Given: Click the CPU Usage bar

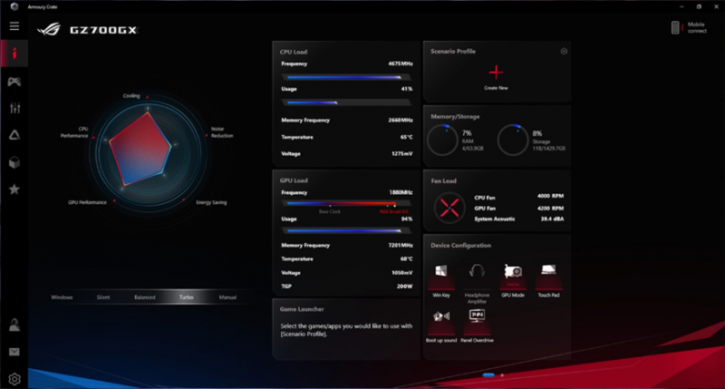Looking at the screenshot, I should 346,102.
